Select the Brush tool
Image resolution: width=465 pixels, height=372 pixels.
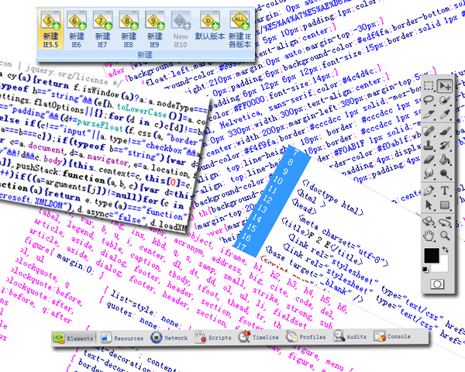click(445, 131)
